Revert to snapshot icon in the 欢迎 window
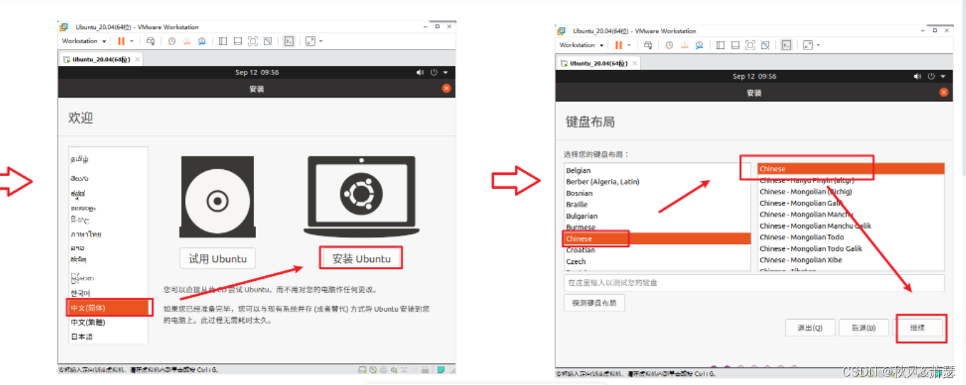 [x=187, y=41]
